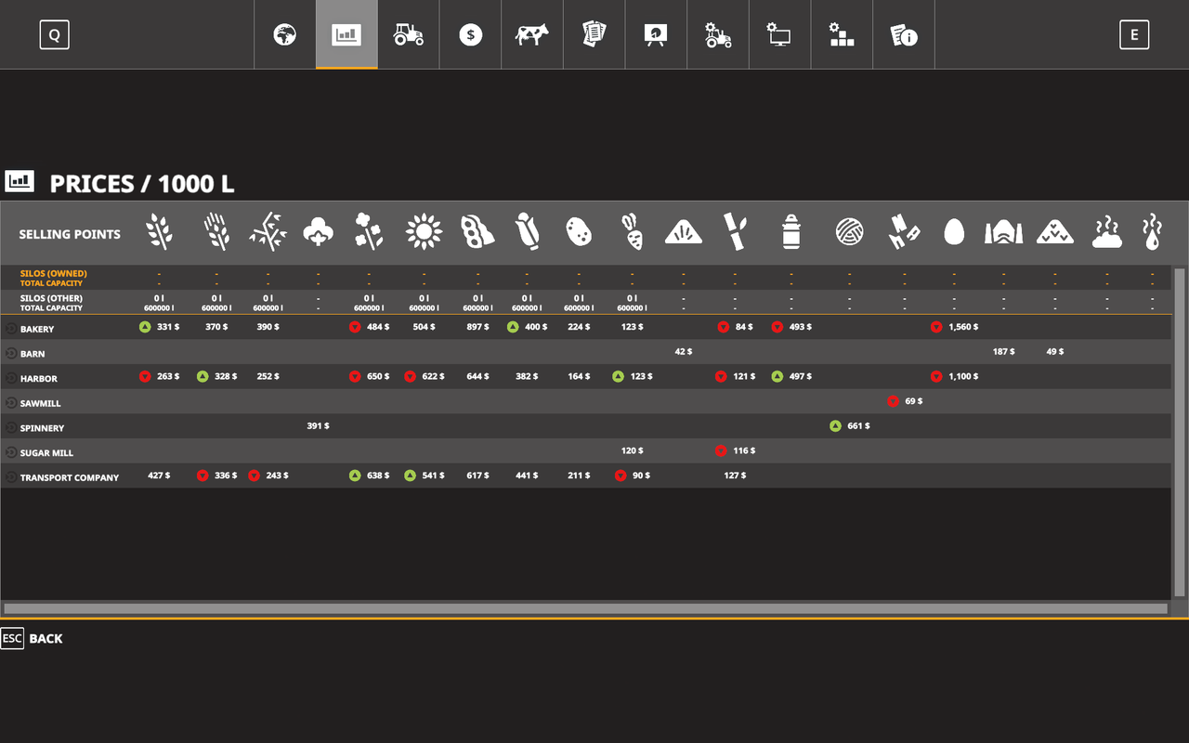Click the egg product icon
This screenshot has width=1189, height=743.
click(953, 230)
